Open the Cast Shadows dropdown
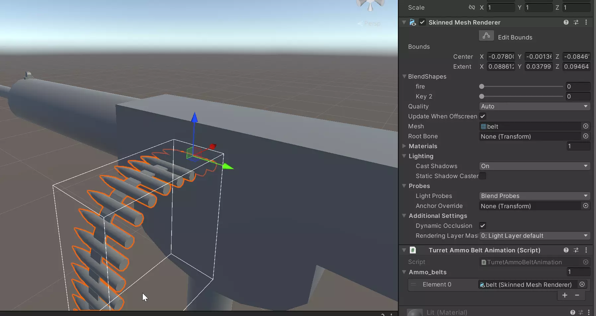This screenshot has width=596, height=316. [x=535, y=166]
